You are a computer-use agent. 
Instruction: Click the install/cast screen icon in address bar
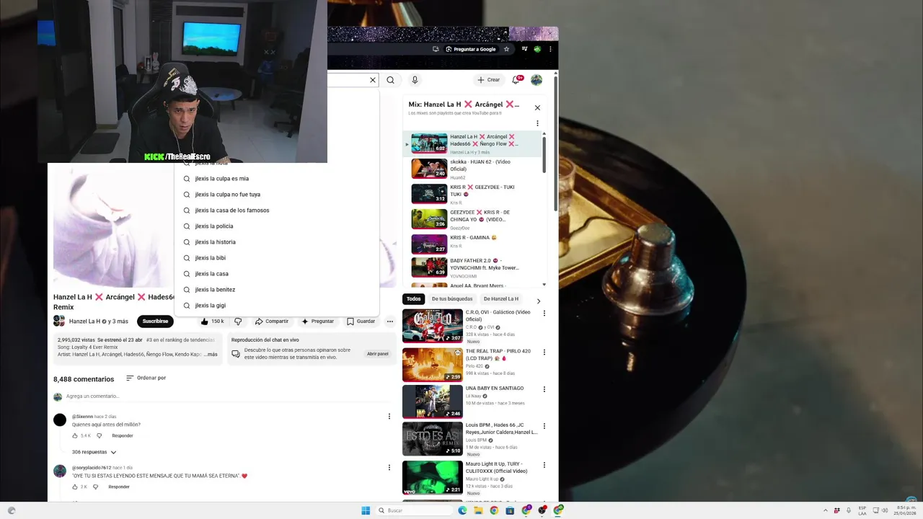coord(436,49)
